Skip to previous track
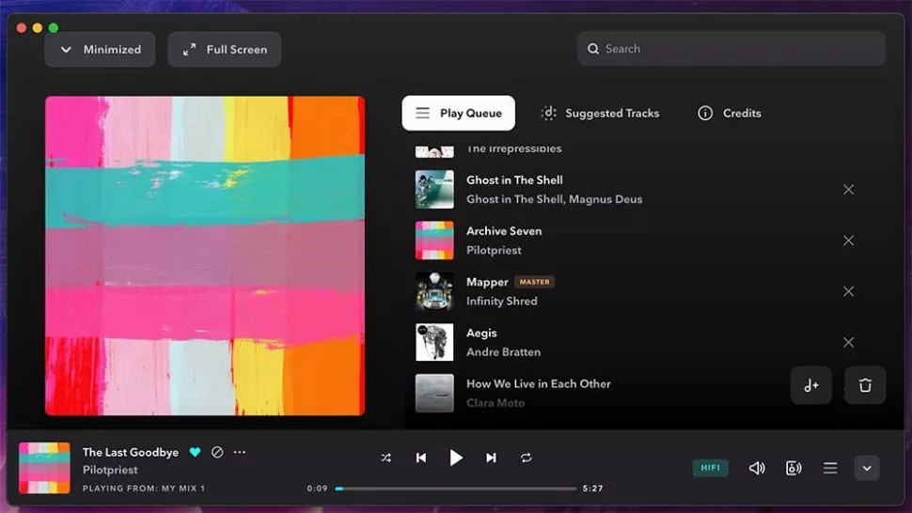 point(421,458)
